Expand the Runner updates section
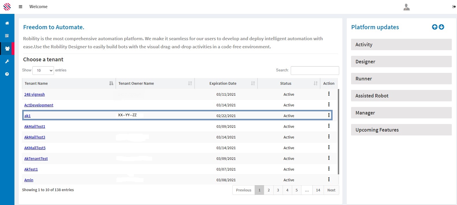Image resolution: width=457 pixels, height=205 pixels. [401, 79]
